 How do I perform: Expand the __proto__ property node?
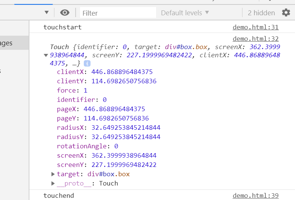click(x=53, y=183)
